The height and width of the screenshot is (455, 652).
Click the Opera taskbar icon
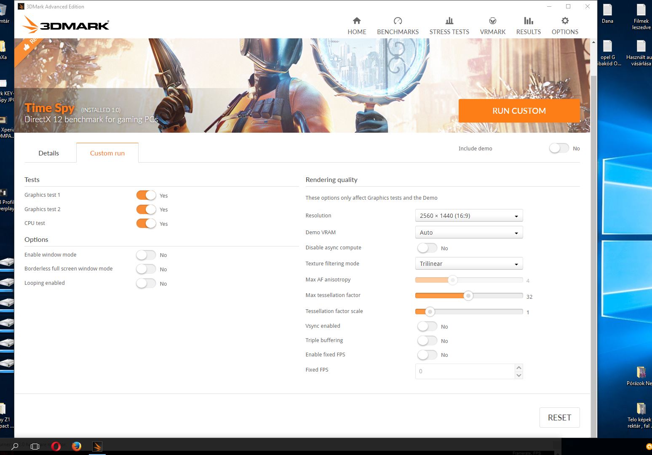[x=56, y=446]
